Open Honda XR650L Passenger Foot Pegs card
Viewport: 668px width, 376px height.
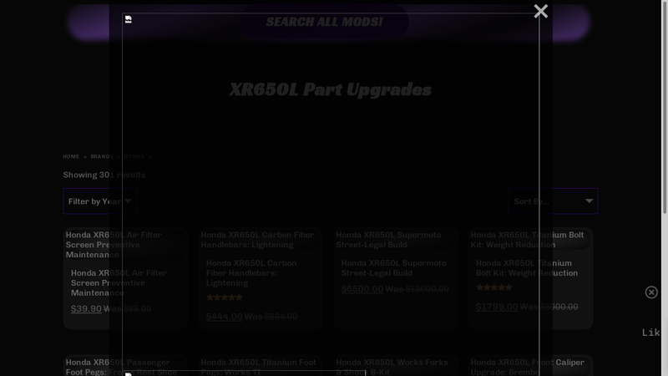(x=121, y=367)
